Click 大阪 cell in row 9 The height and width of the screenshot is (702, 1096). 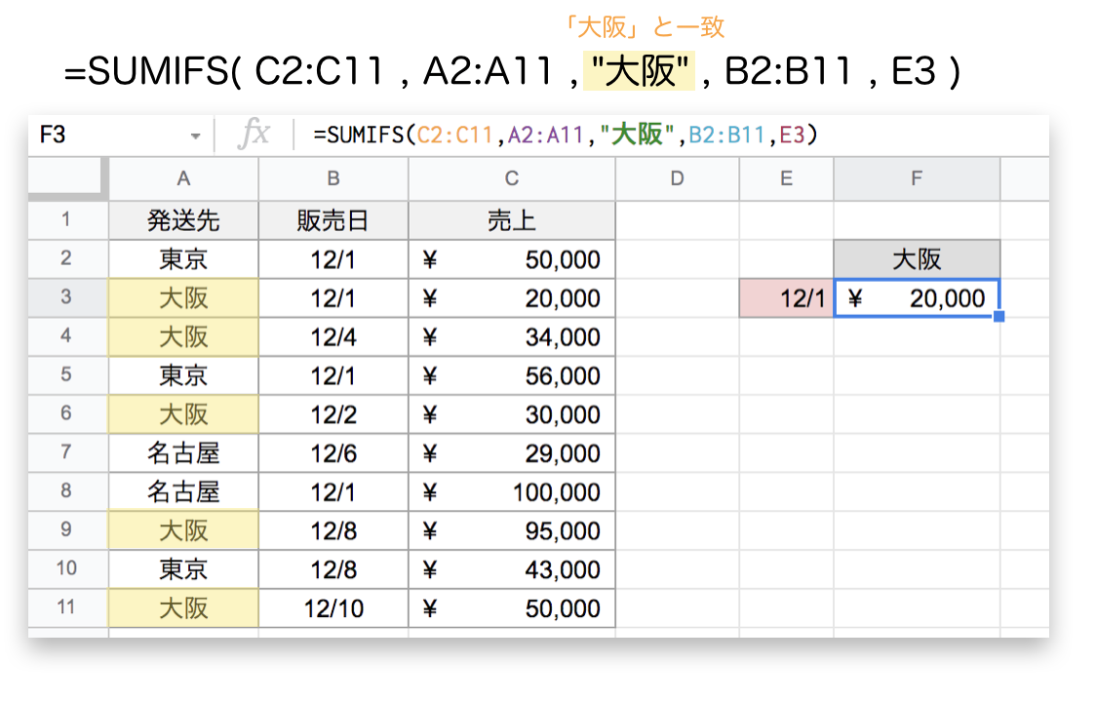[x=184, y=530]
